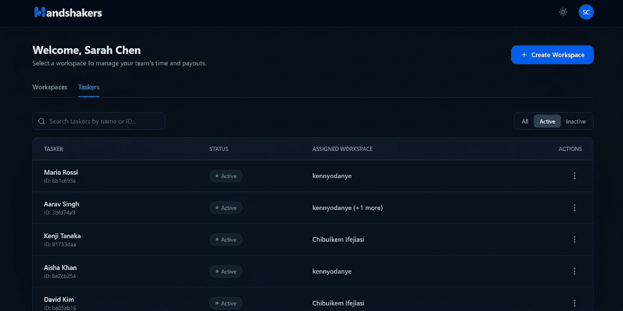623x311 pixels.
Task: Open the SC user avatar menu
Action: pos(586,12)
